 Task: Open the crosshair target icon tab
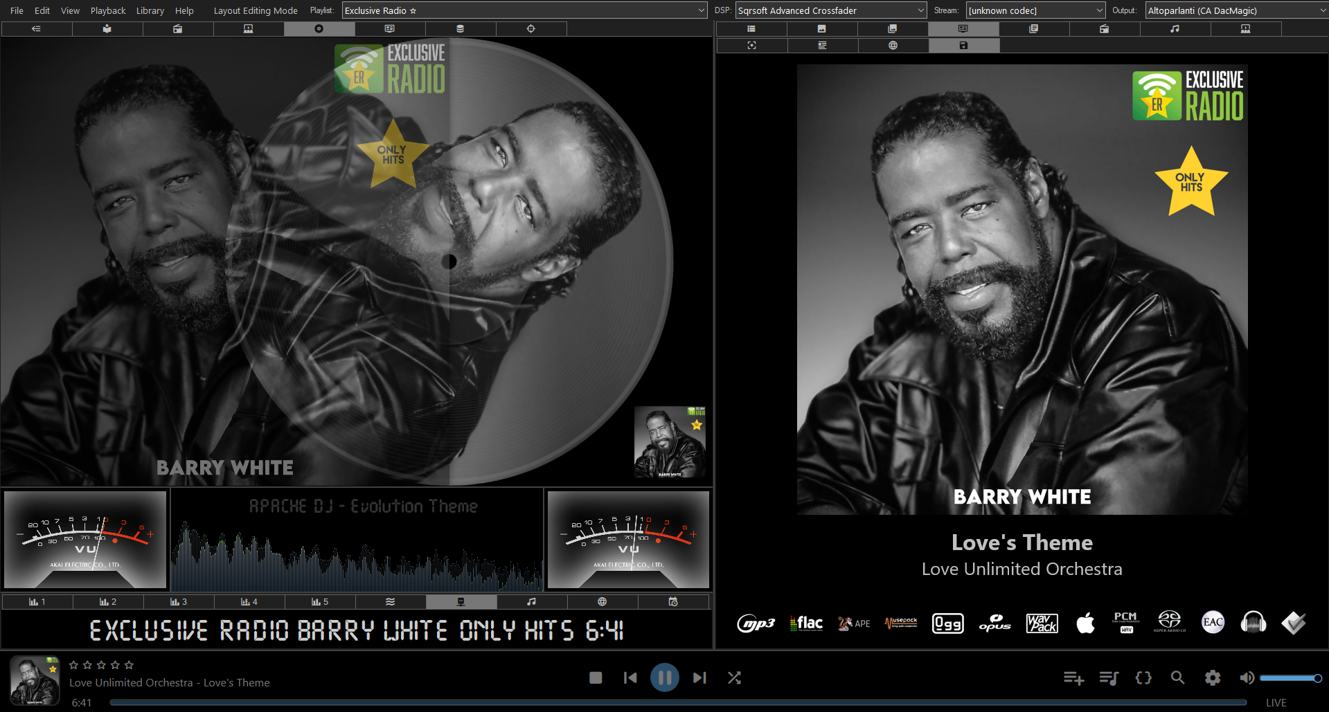[x=531, y=29]
